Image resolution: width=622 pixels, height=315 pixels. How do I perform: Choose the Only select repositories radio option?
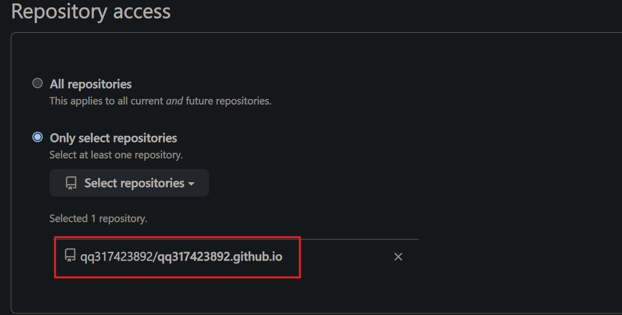pos(37,137)
